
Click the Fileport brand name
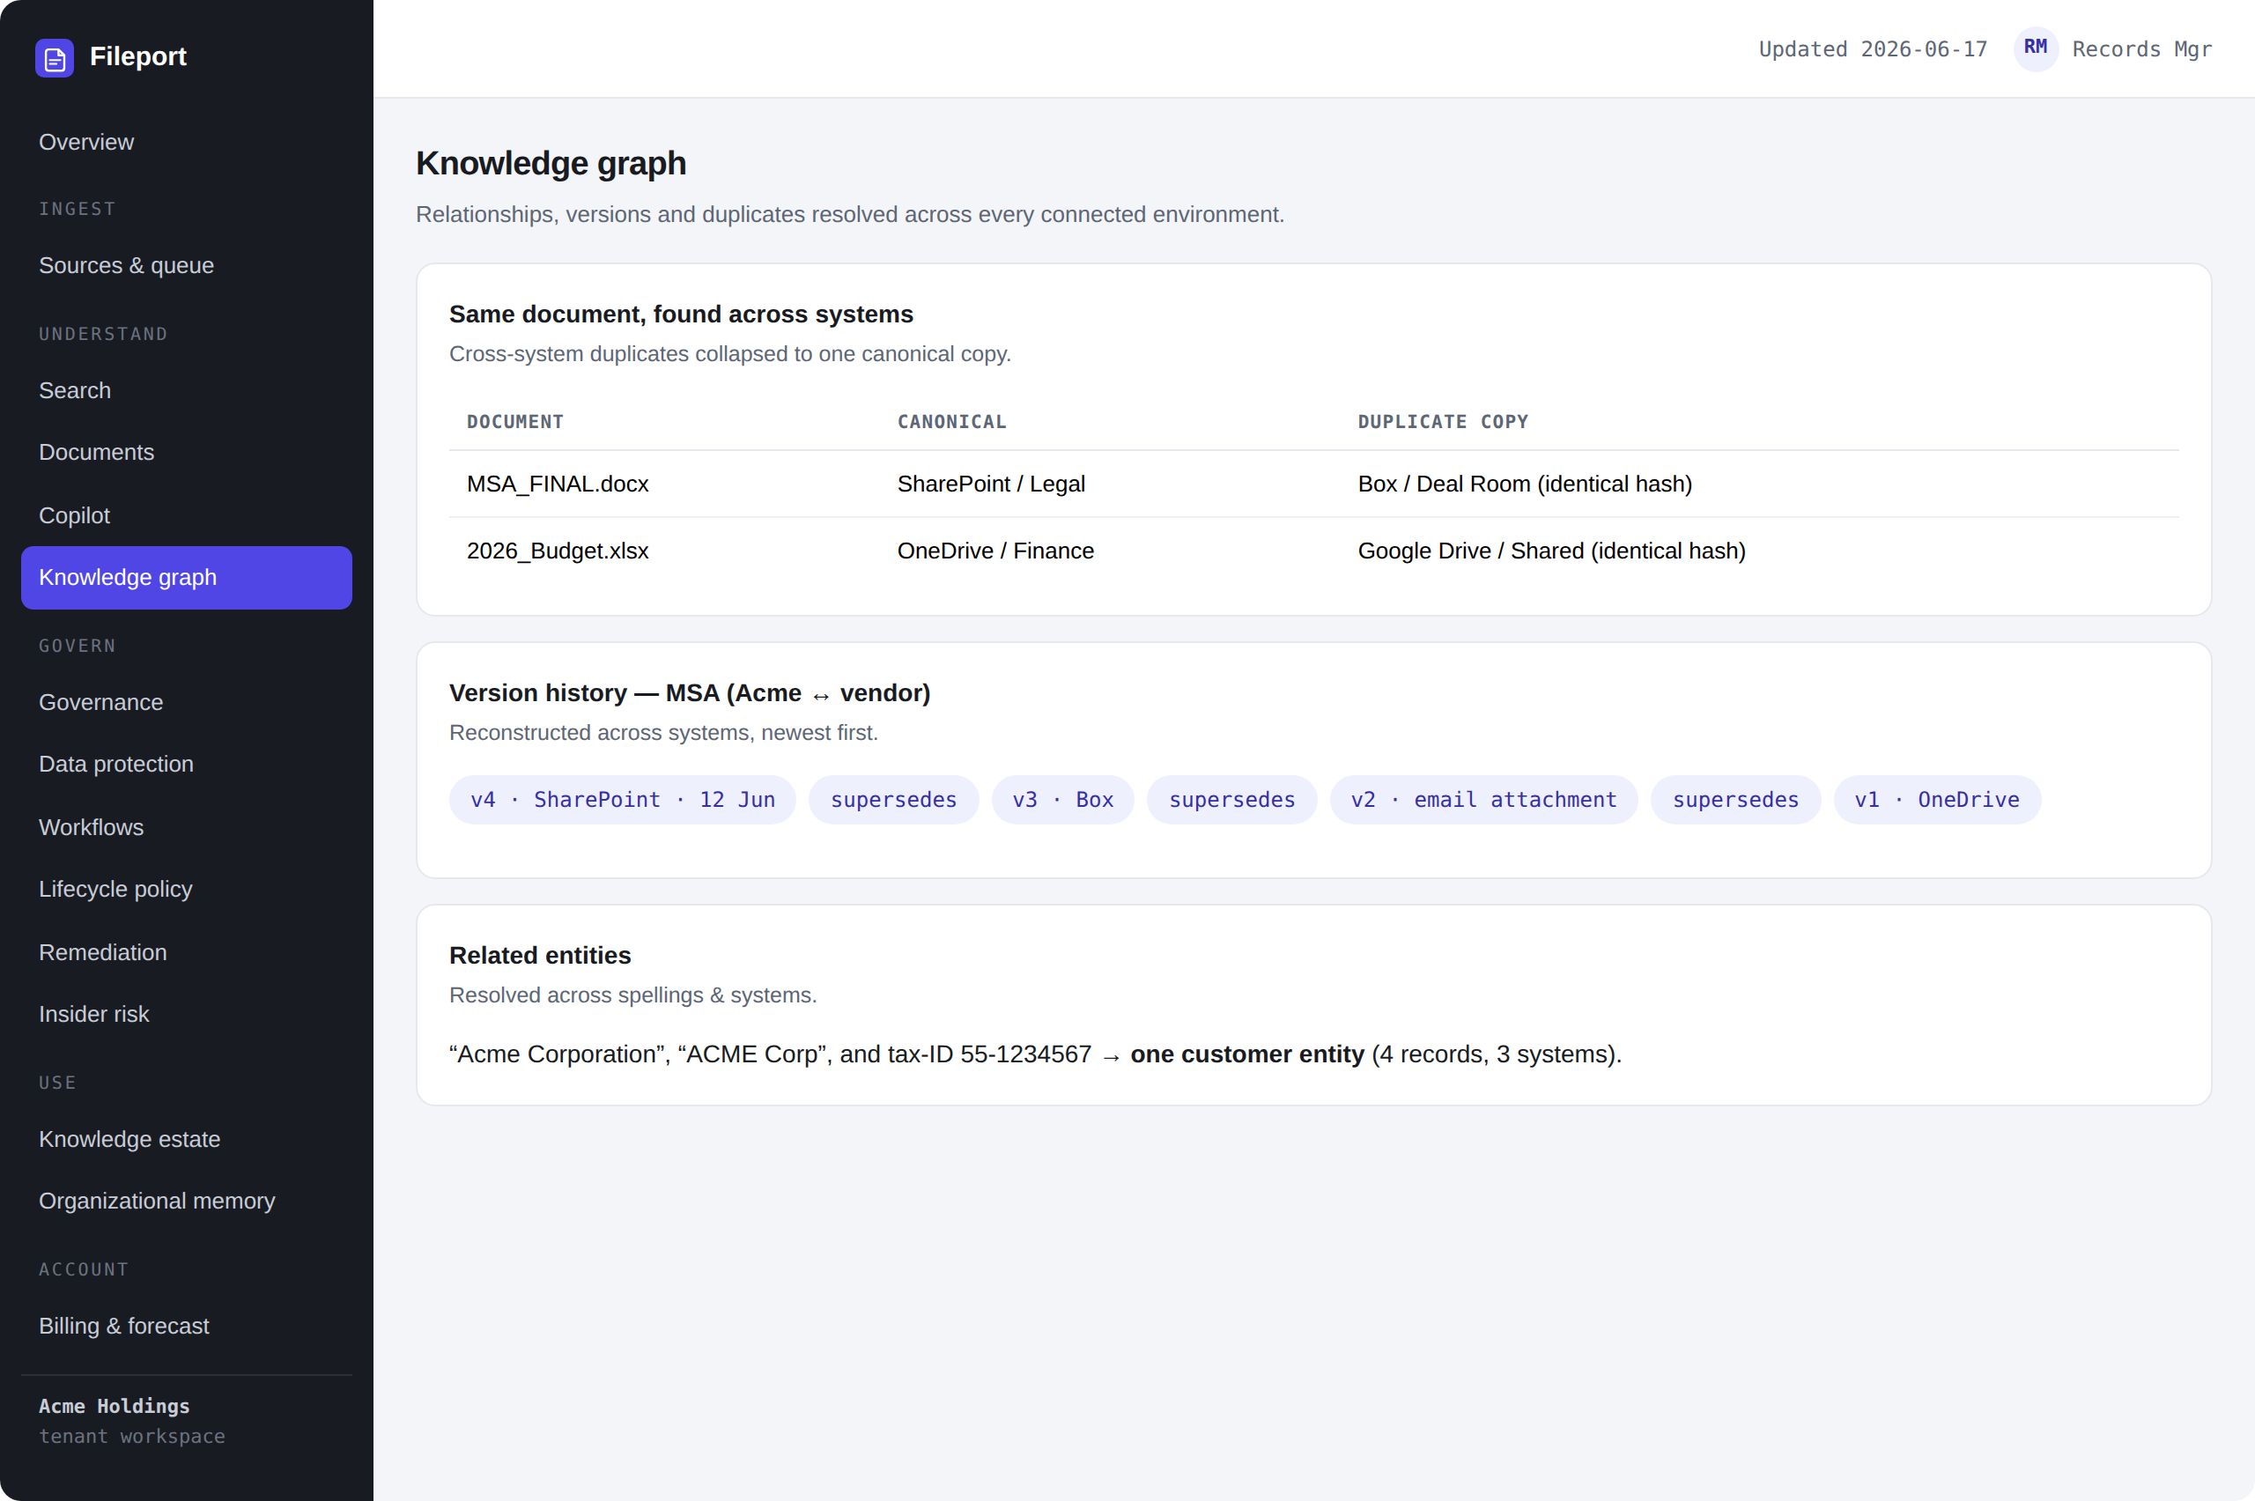click(137, 56)
